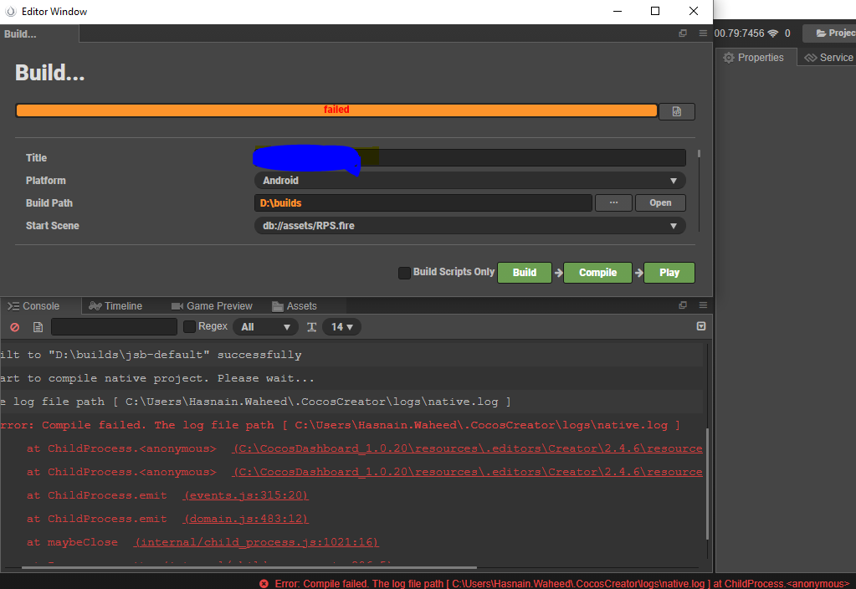Image resolution: width=856 pixels, height=589 pixels.
Task: Click the green Compile button
Action: point(597,273)
